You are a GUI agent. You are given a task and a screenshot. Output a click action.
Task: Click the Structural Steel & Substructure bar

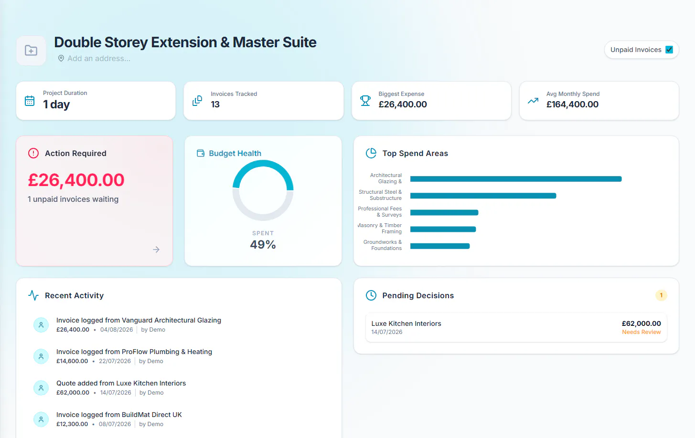pyautogui.click(x=483, y=196)
